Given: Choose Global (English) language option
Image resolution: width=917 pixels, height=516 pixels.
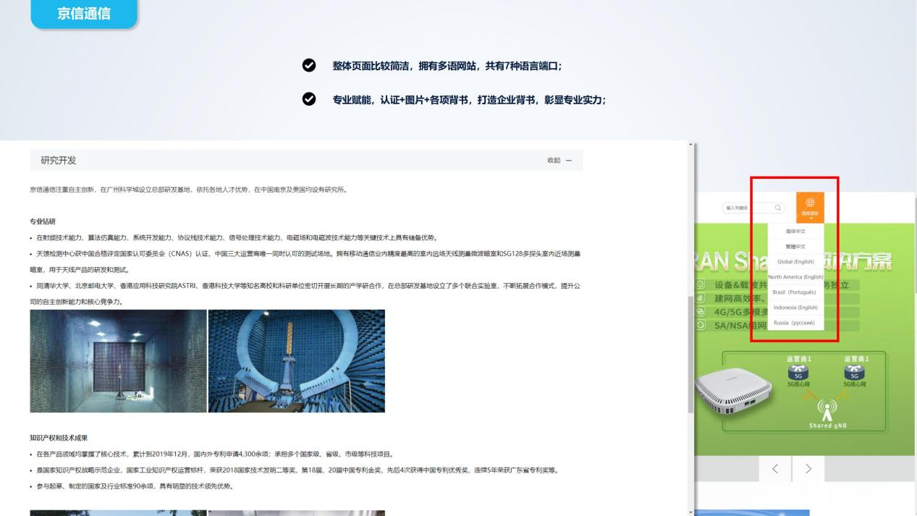Looking at the screenshot, I should pos(795,261).
